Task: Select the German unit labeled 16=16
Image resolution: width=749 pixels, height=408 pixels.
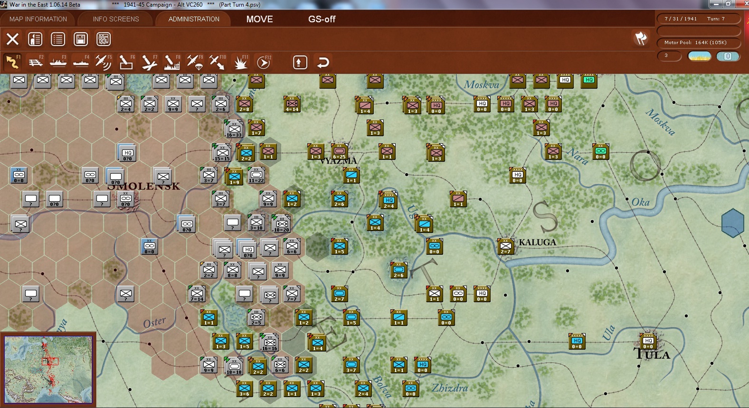Action: point(269,342)
